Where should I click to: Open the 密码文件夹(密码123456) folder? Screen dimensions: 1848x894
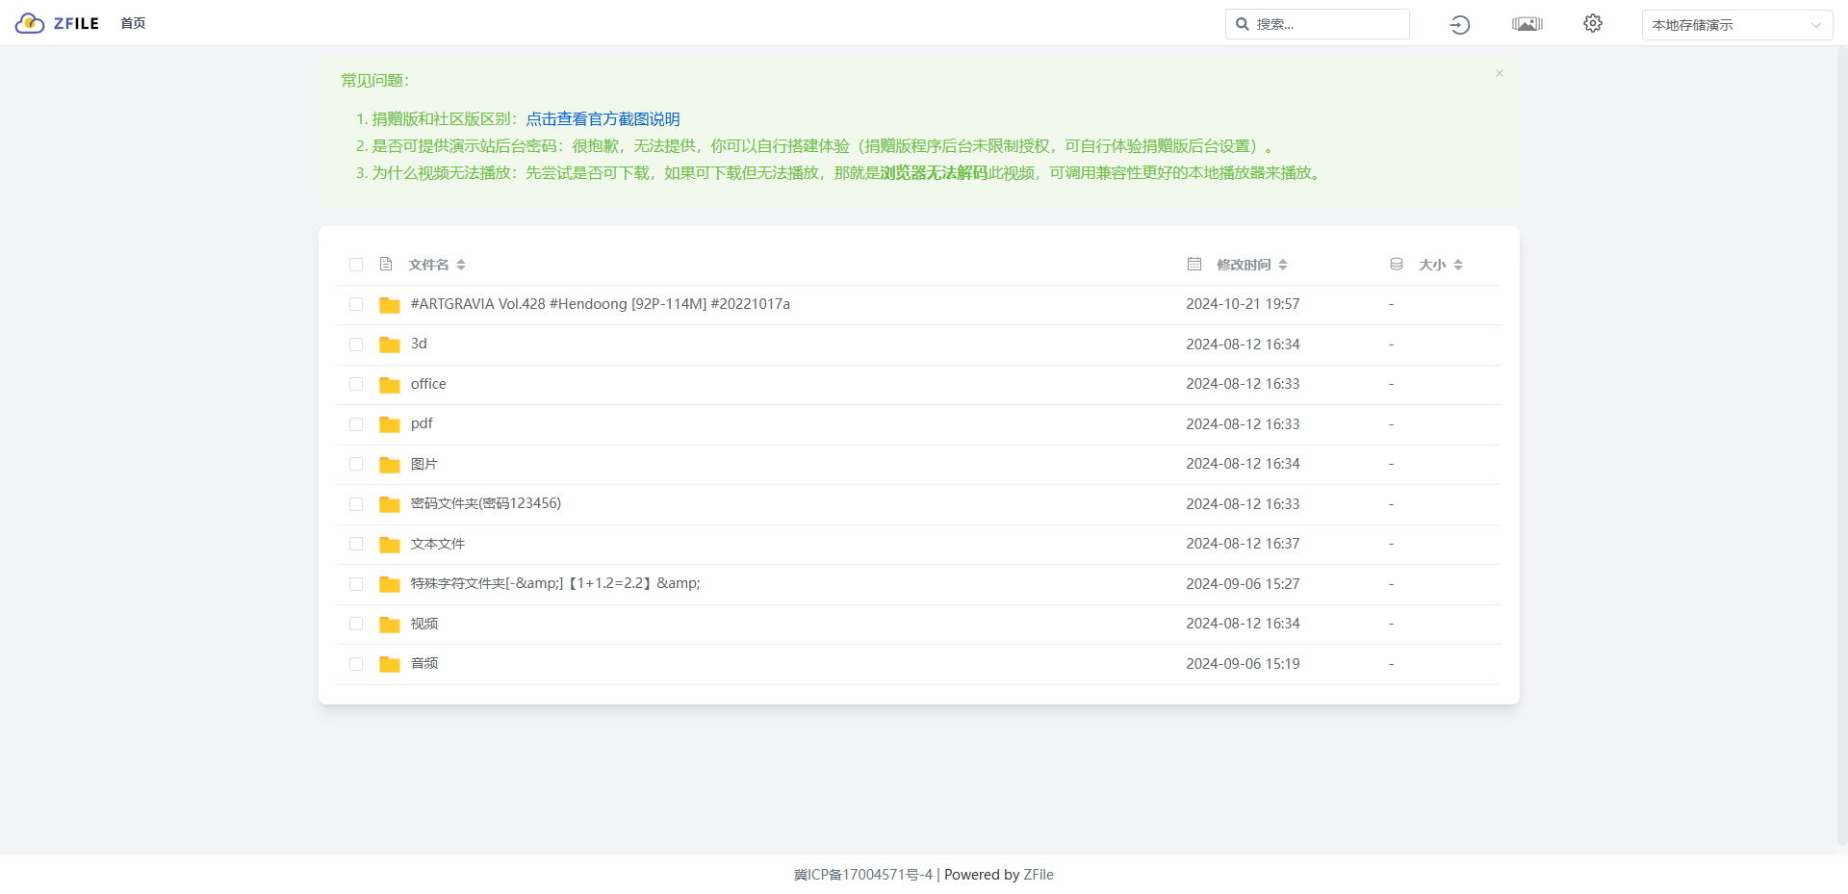pos(486,503)
